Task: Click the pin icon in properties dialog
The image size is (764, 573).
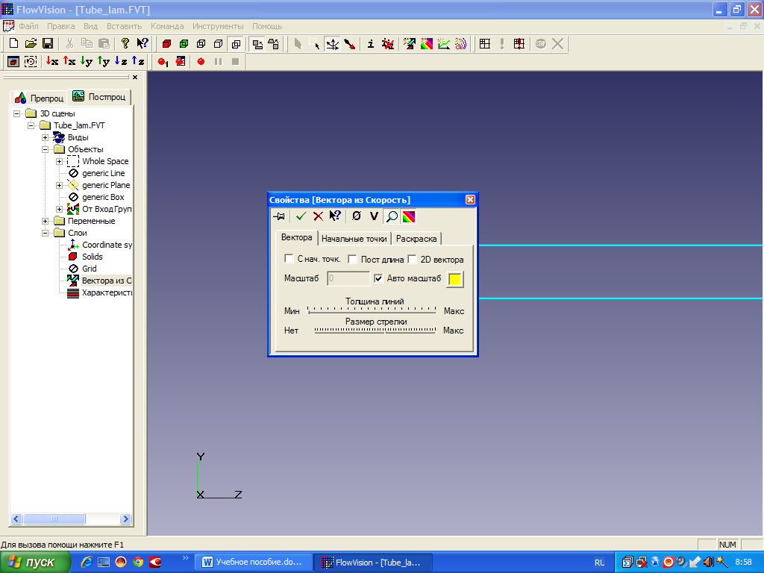Action: [x=279, y=216]
